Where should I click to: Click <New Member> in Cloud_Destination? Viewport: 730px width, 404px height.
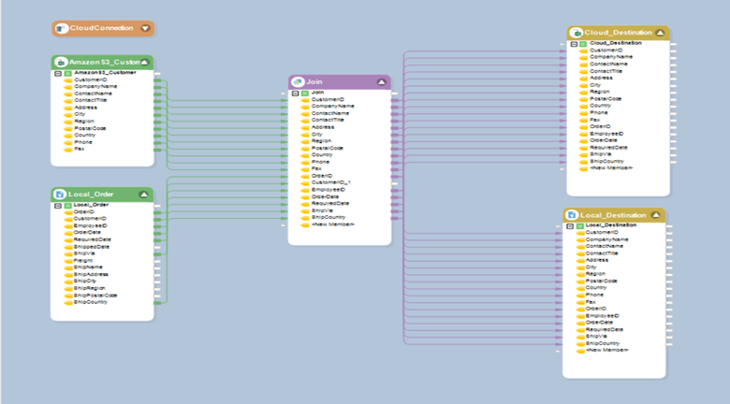pyautogui.click(x=609, y=168)
